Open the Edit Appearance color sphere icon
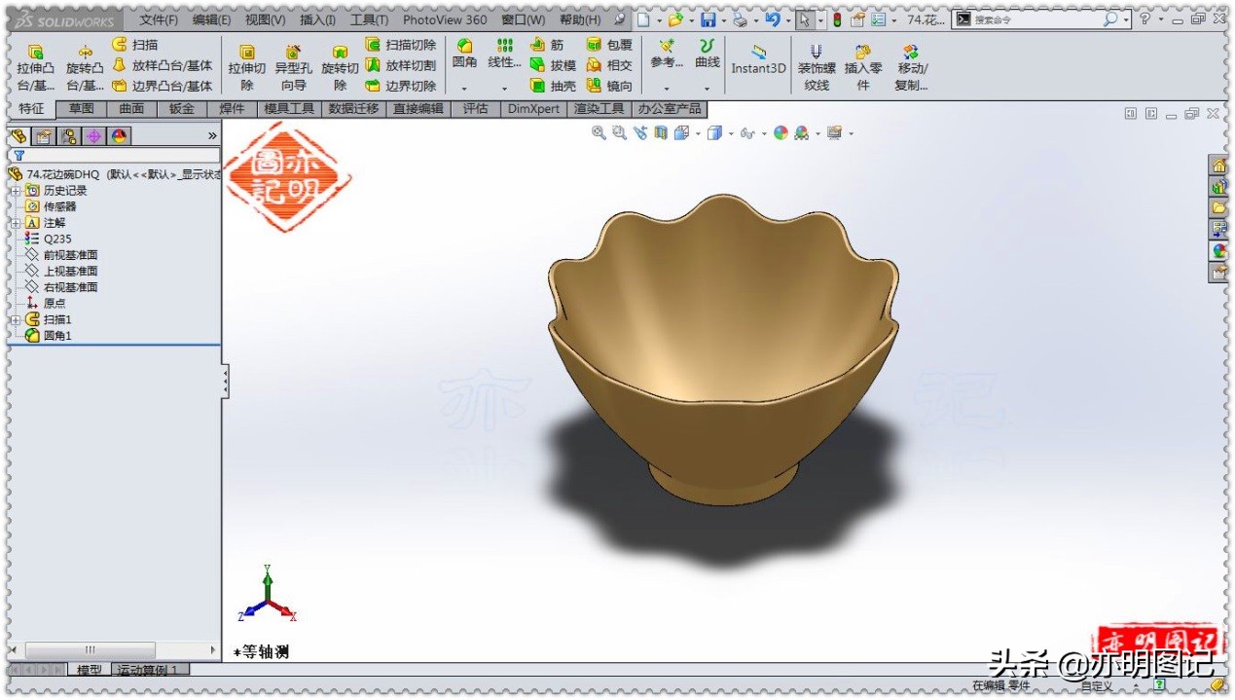This screenshot has height=700, width=1235. [781, 133]
